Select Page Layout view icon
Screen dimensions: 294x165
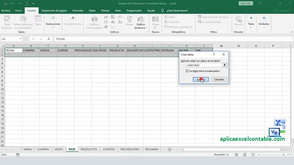[245, 155]
